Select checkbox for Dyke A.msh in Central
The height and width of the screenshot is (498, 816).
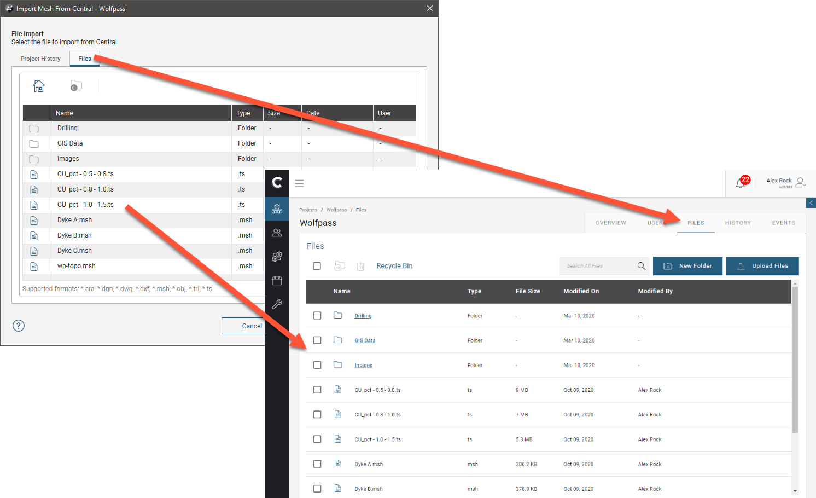(317, 464)
